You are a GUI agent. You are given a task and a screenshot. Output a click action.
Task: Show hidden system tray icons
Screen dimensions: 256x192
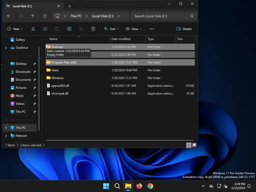[x=203, y=186]
